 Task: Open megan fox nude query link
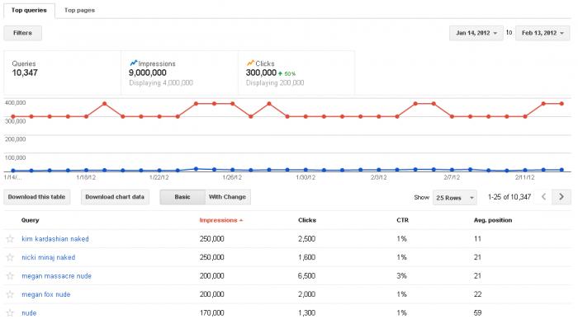click(x=46, y=294)
